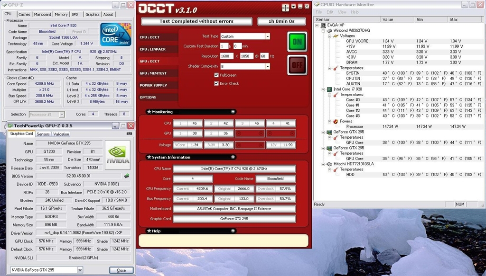The image size is (486, 276).
Task: Open the View menu in Hardware Monitor
Action: coord(342,12)
